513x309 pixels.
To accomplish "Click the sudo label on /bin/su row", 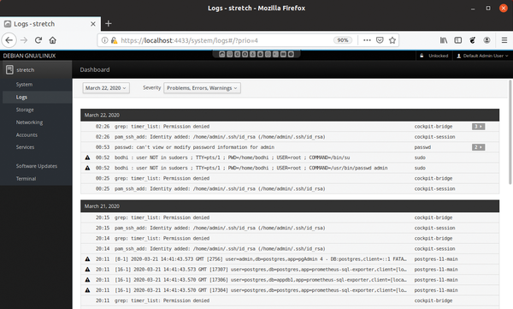I will (x=420, y=157).
